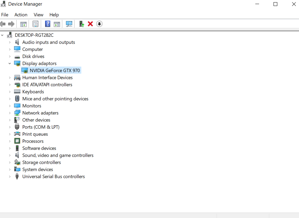Screen dimensions: 299x218
Task: Select the Software devices row
Action: [39, 148]
